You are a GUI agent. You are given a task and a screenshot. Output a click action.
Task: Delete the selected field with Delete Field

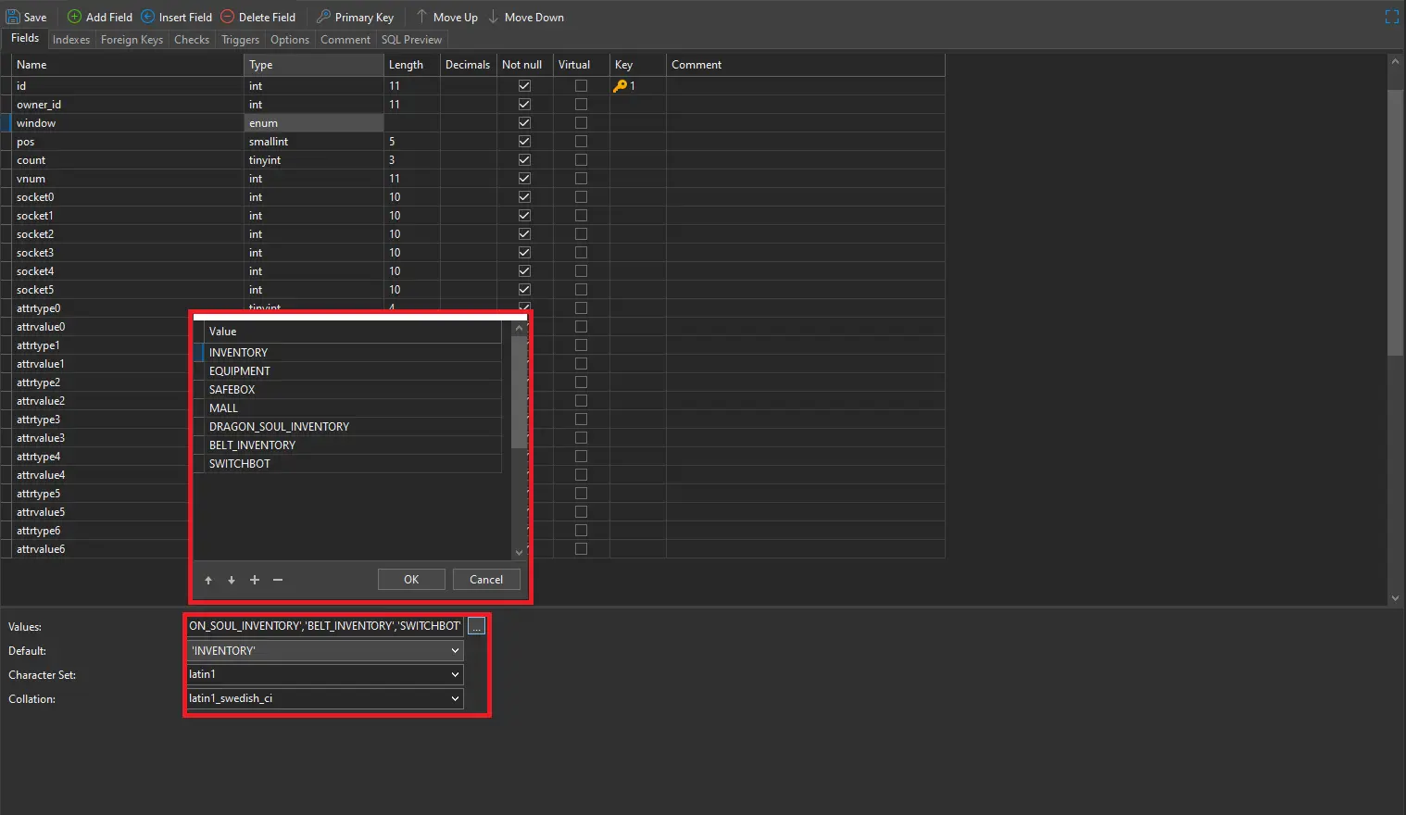[228, 17]
